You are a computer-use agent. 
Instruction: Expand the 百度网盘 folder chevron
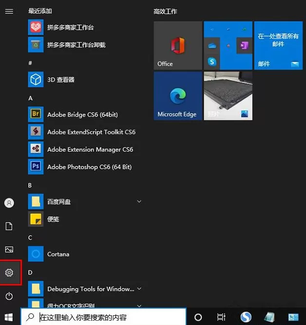coord(139,202)
